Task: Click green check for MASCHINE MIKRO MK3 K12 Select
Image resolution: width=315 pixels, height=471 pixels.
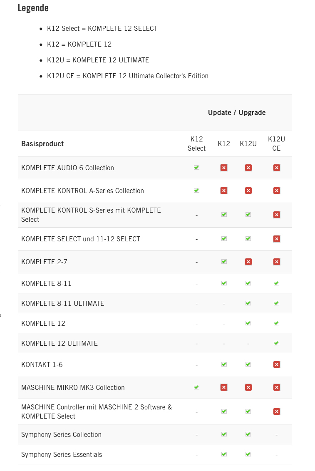Action: pos(197,387)
